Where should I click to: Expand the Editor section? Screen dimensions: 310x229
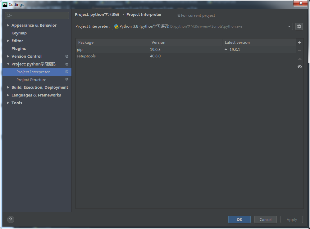pos(8,41)
